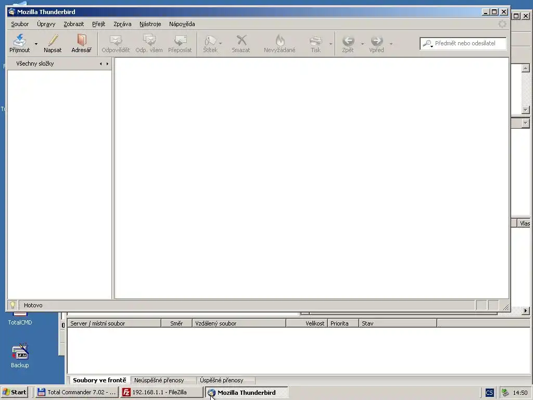Click the Thunderbird activity throbber icon
533x400 pixels.
tap(502, 24)
